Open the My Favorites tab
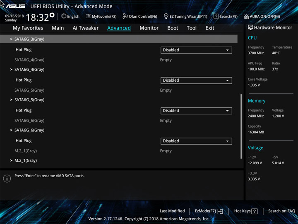Viewport: 298px width, 224px height. coord(28,28)
